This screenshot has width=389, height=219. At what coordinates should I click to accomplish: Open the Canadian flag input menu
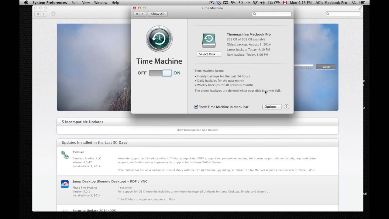click(285, 2)
